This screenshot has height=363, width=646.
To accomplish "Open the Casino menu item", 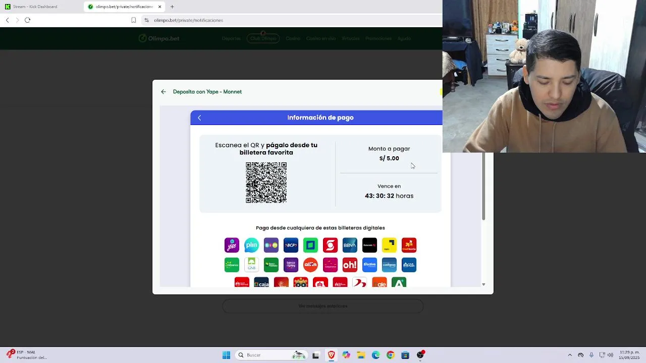I will [293, 38].
